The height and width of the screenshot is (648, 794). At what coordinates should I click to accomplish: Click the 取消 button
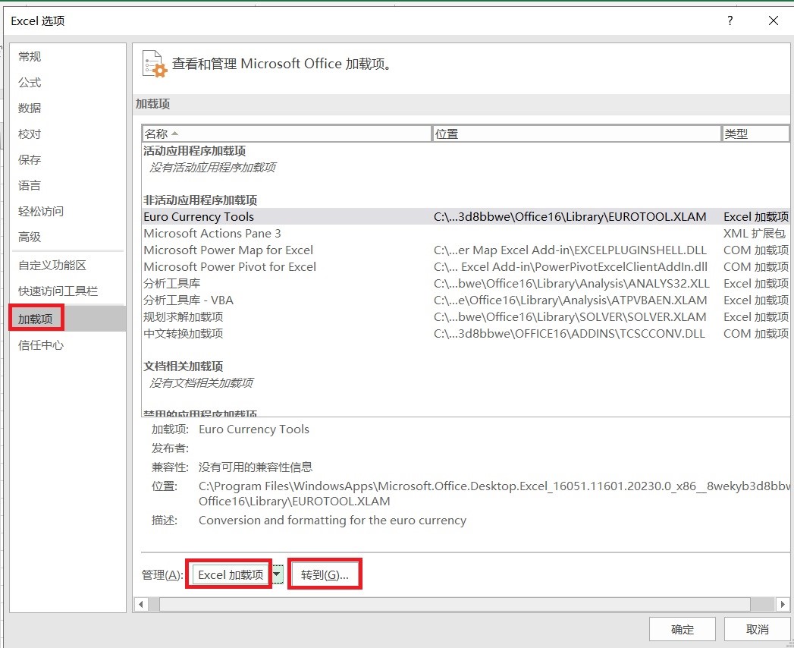click(757, 629)
